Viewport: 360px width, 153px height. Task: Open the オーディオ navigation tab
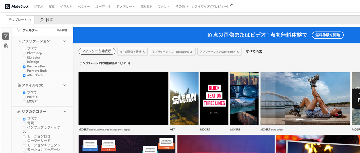point(103,6)
